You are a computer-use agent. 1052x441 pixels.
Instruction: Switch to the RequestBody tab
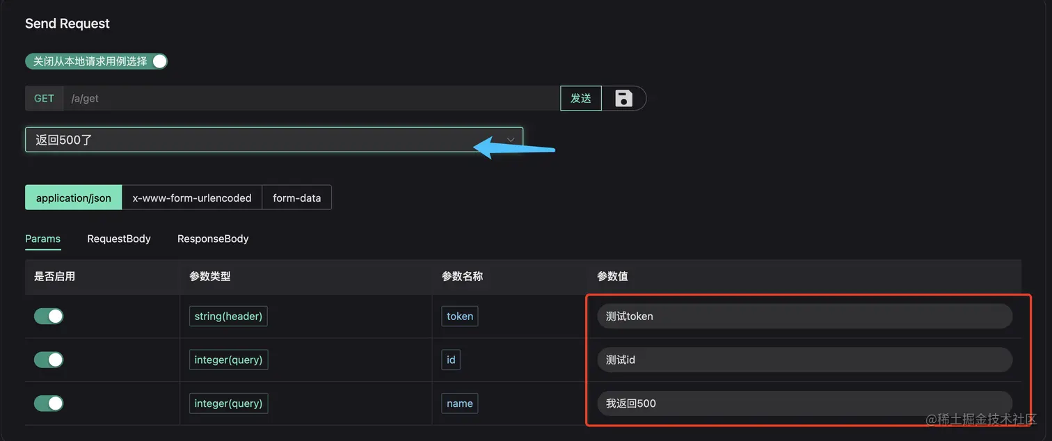(119, 239)
